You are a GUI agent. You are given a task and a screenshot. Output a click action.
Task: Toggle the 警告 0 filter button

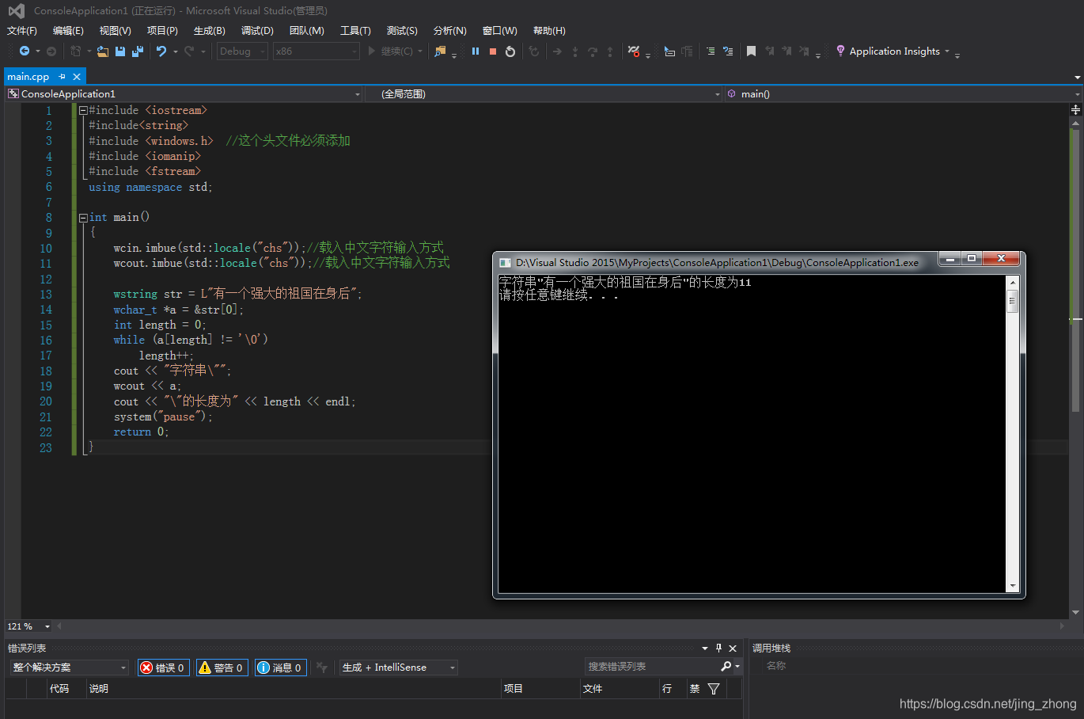coord(222,667)
